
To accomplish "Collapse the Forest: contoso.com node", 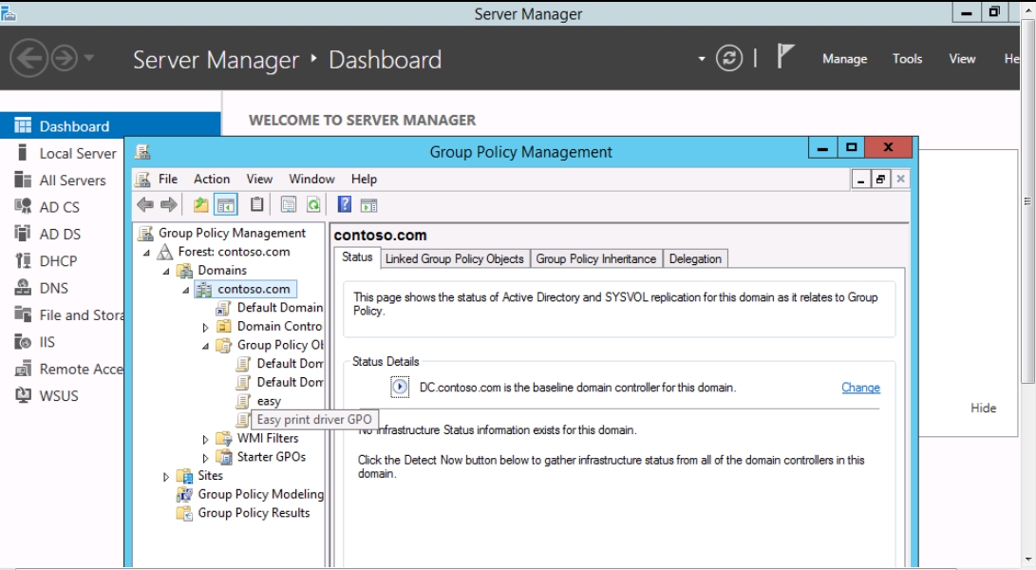I will click(146, 253).
